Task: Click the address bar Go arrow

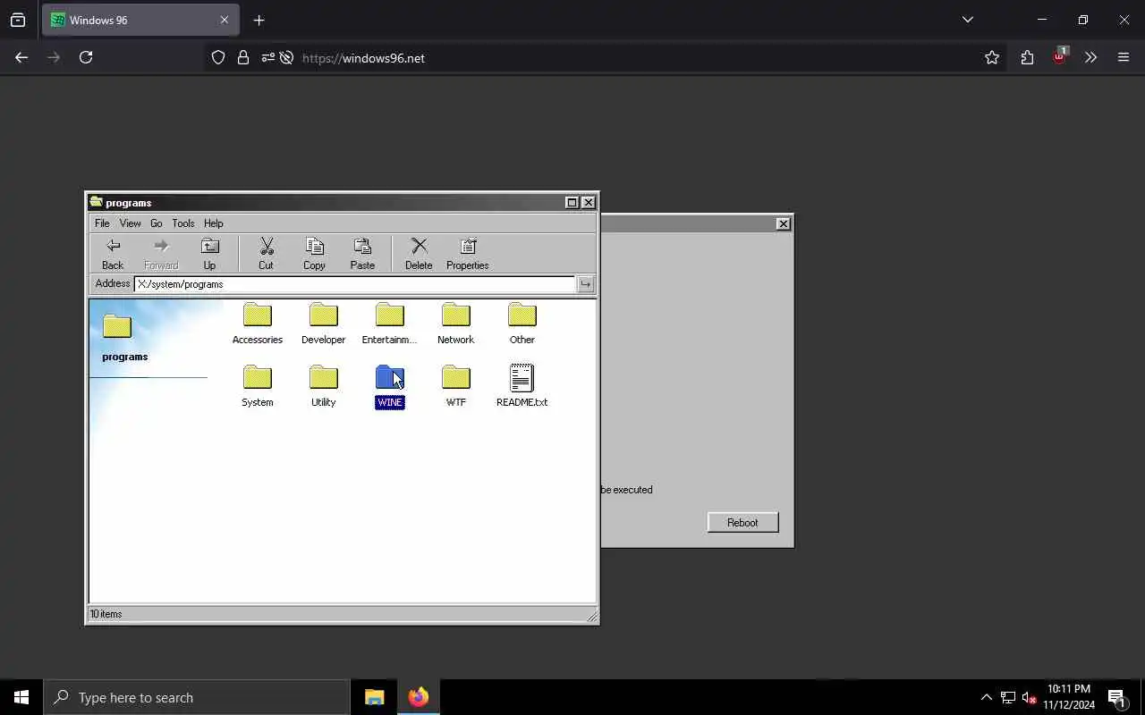Action: coord(585,284)
